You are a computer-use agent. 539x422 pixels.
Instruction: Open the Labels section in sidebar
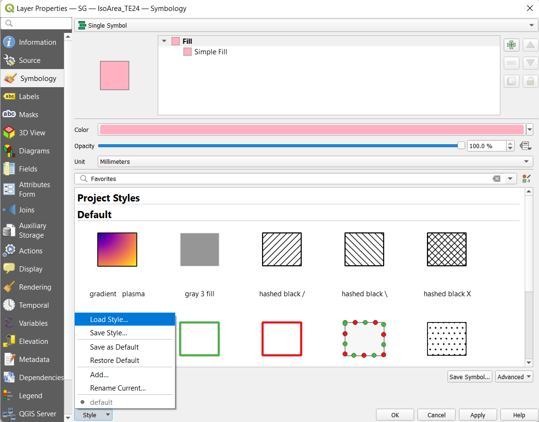[x=29, y=97]
